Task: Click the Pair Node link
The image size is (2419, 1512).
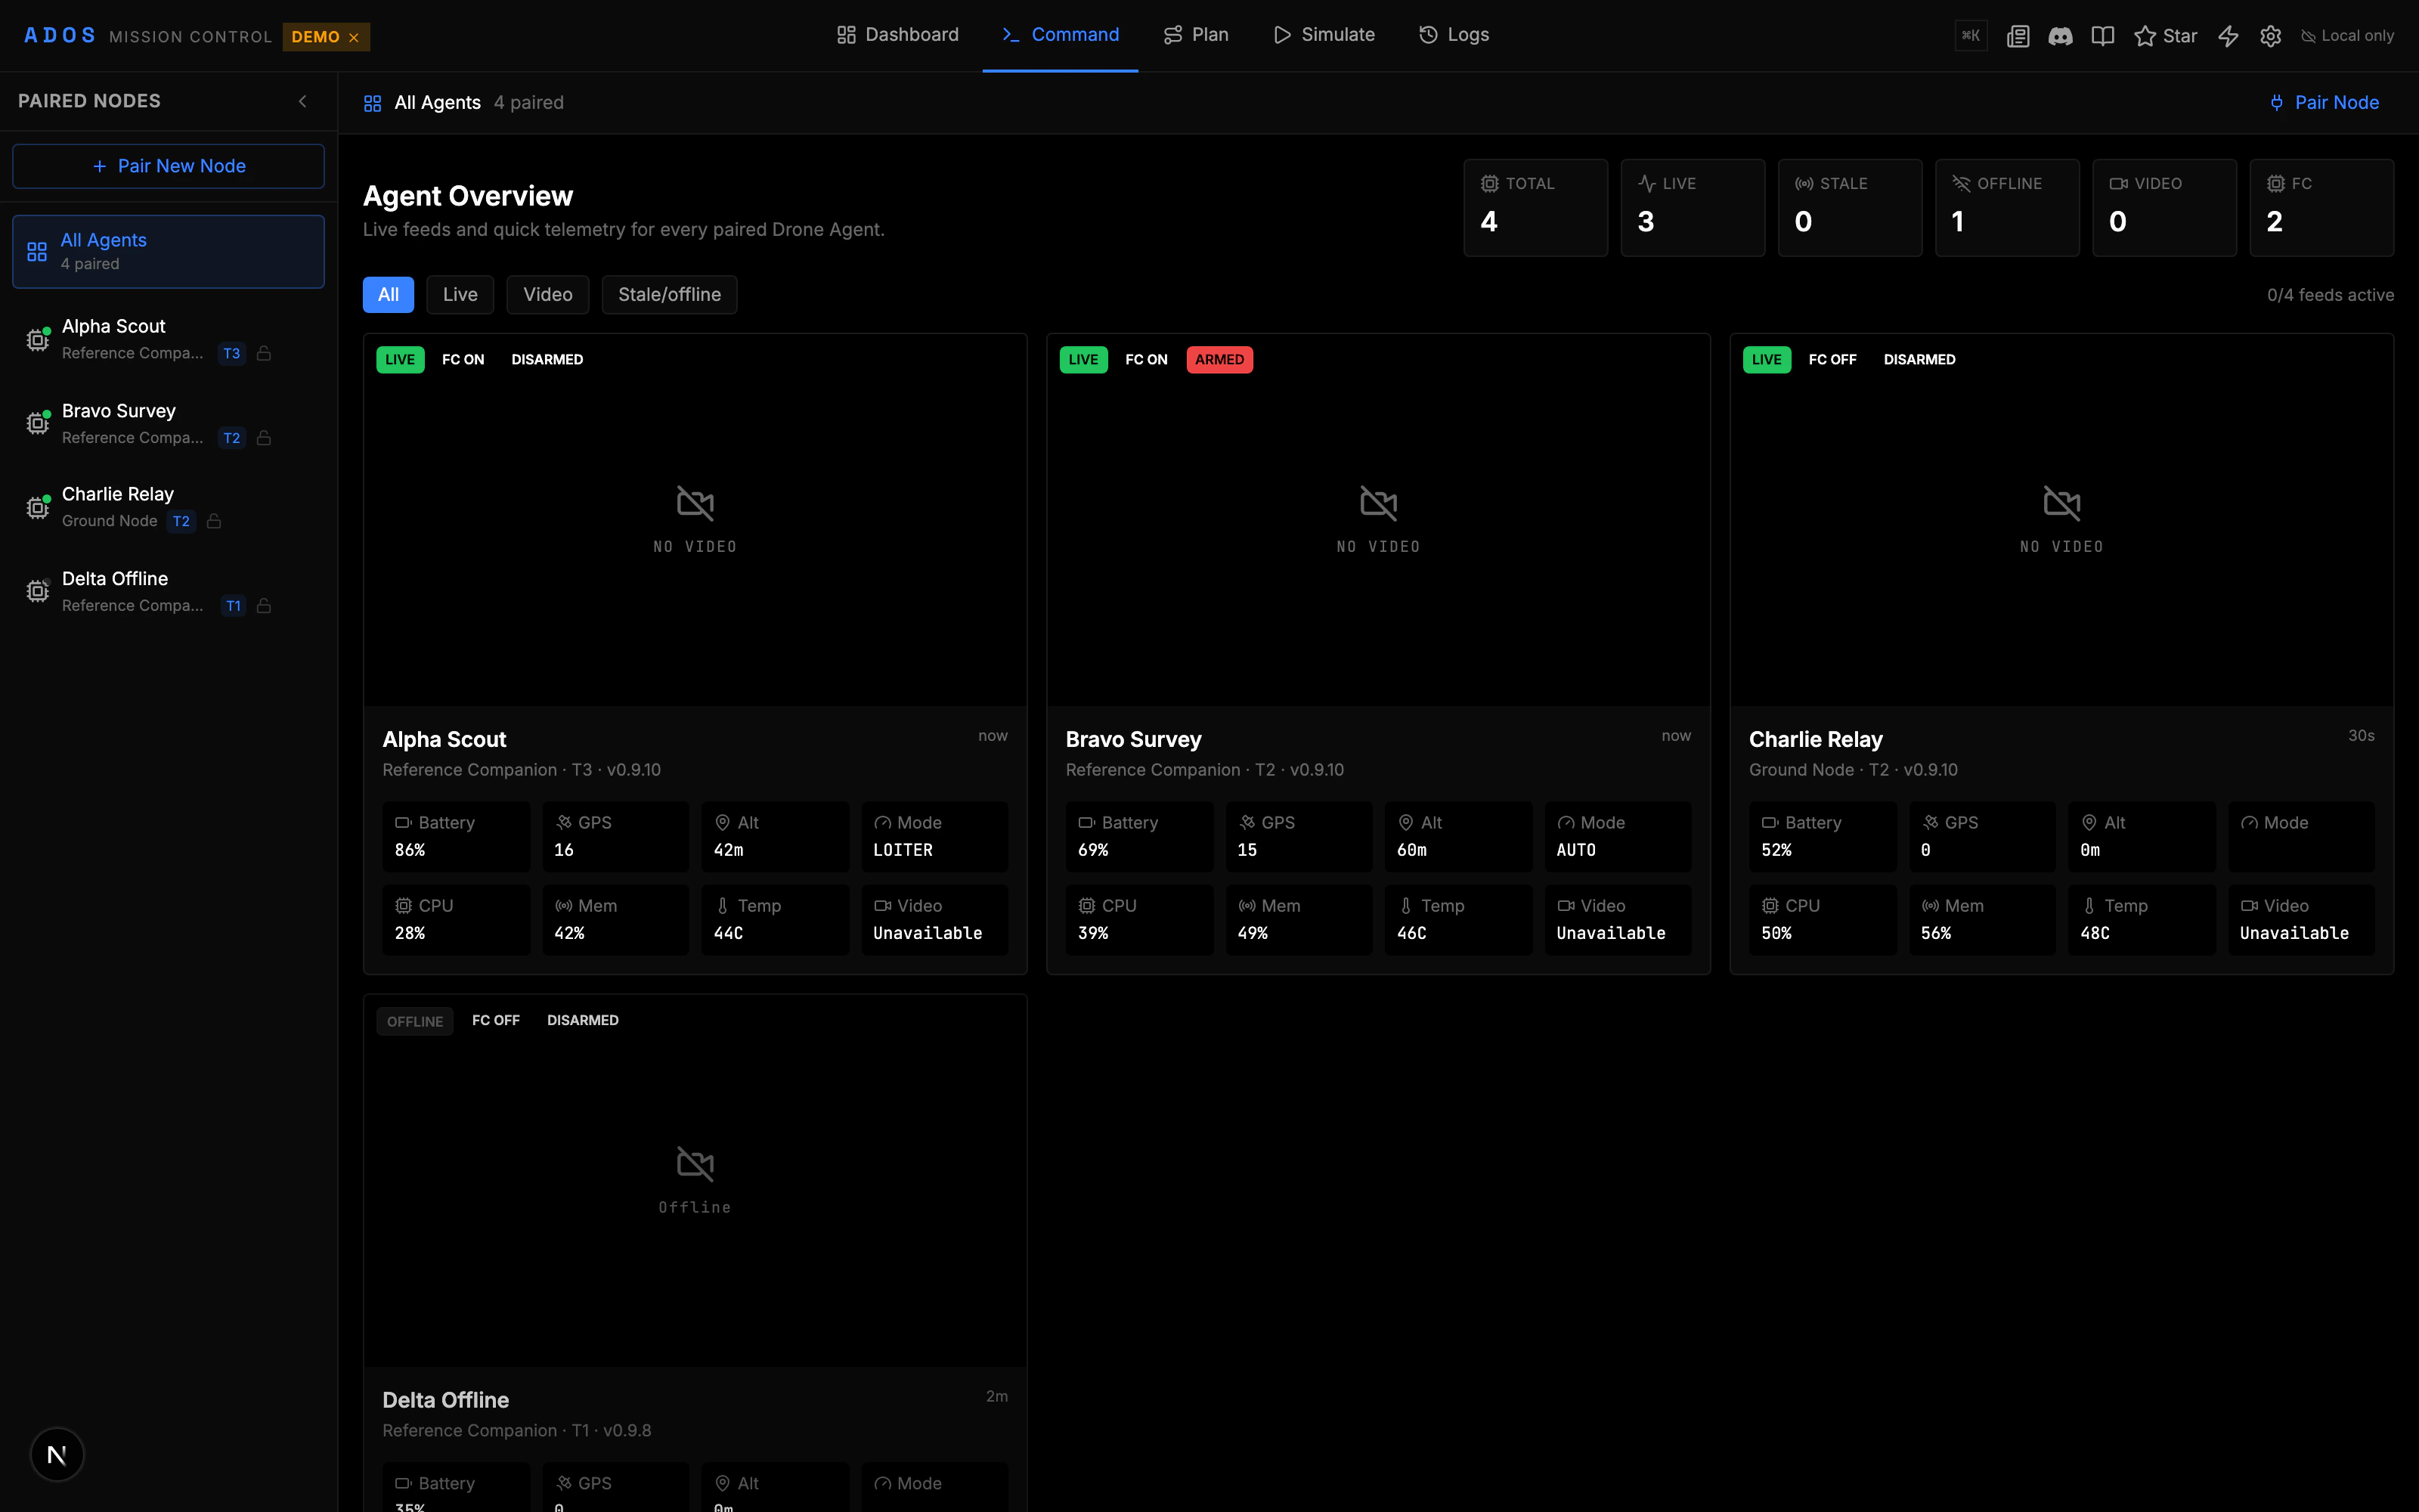Action: point(2324,102)
